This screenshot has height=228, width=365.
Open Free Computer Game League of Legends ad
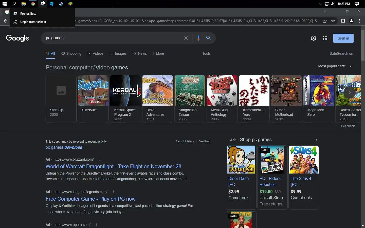90,199
